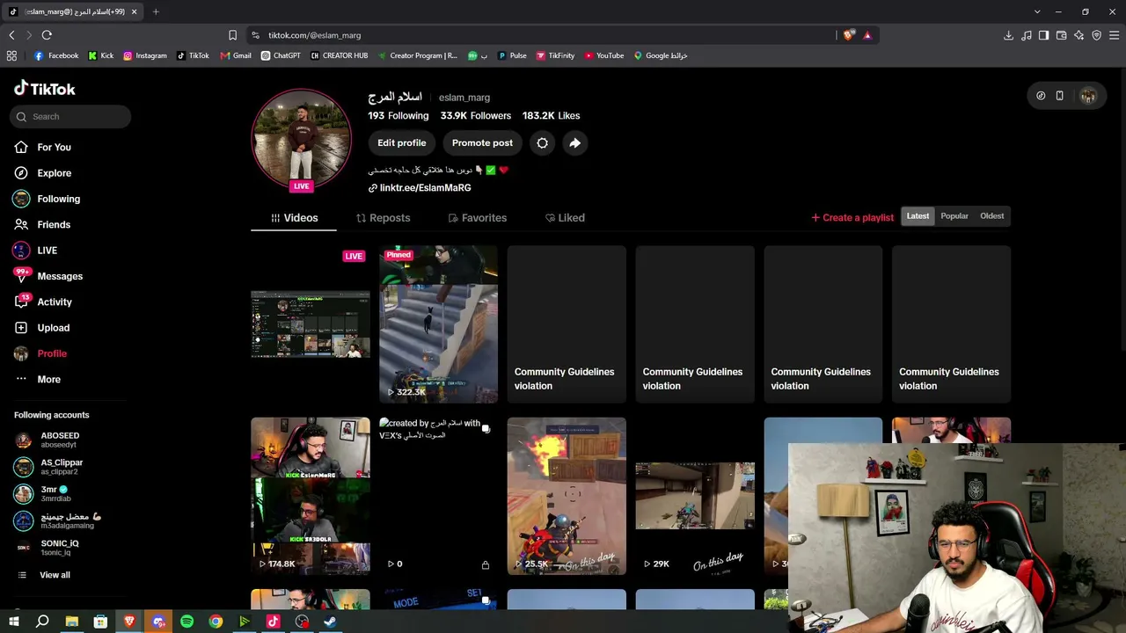Sort videos by Popular
The height and width of the screenshot is (633, 1126).
click(954, 216)
